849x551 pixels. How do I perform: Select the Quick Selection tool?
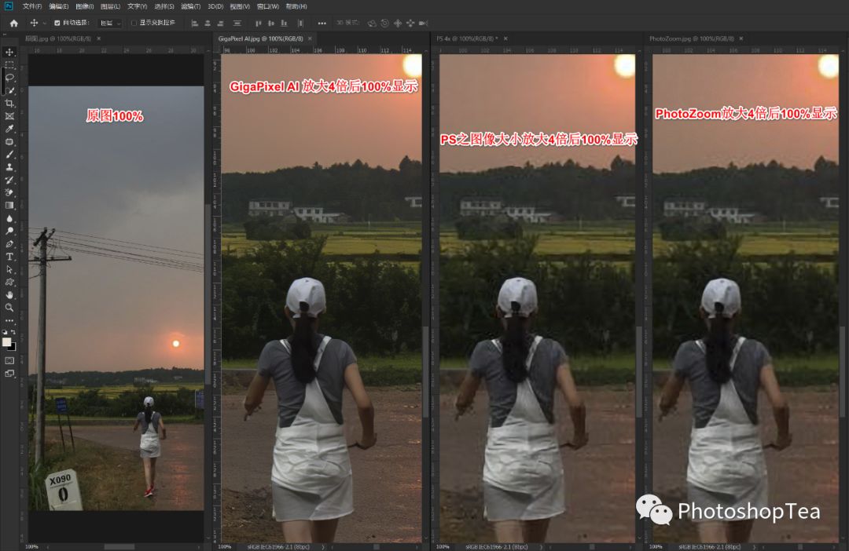pos(9,90)
